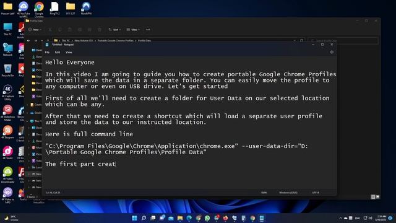396x223 pixels.
Task: Open the ProgTV 2 desktop file
Action: pyautogui.click(x=55, y=8)
